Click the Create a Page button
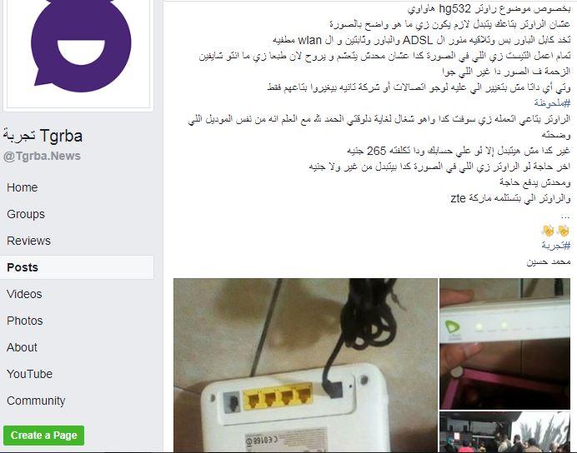 44,436
